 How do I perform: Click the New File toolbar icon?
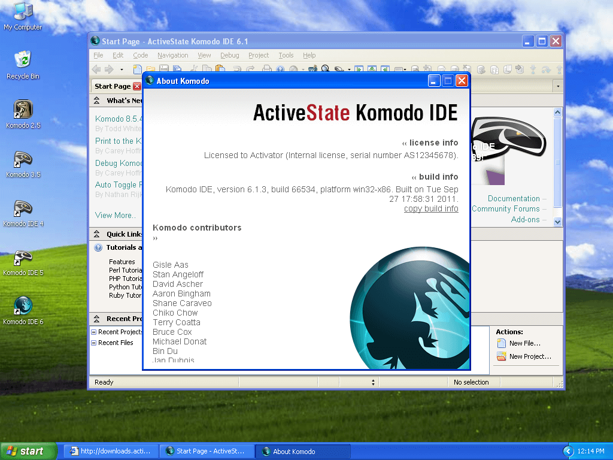click(x=137, y=69)
